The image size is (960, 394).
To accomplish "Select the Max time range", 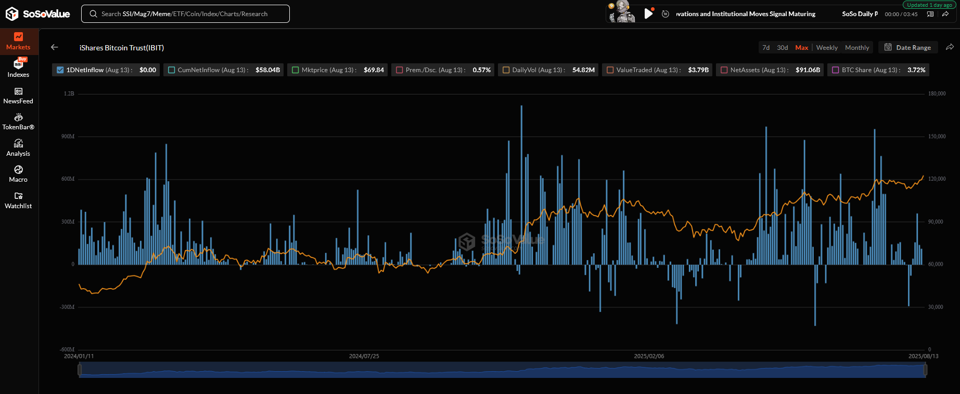I will [x=802, y=47].
